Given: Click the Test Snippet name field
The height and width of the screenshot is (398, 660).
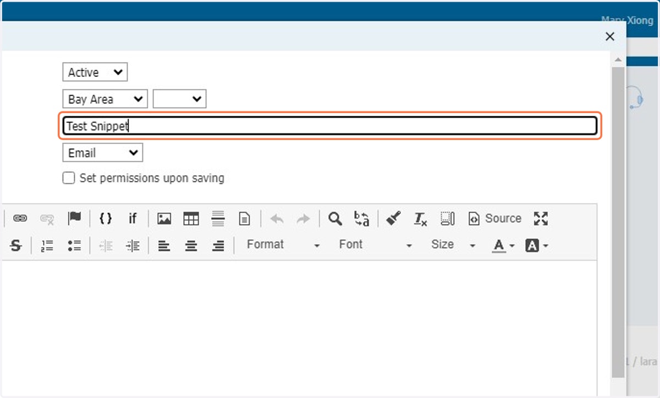Looking at the screenshot, I should coord(329,126).
